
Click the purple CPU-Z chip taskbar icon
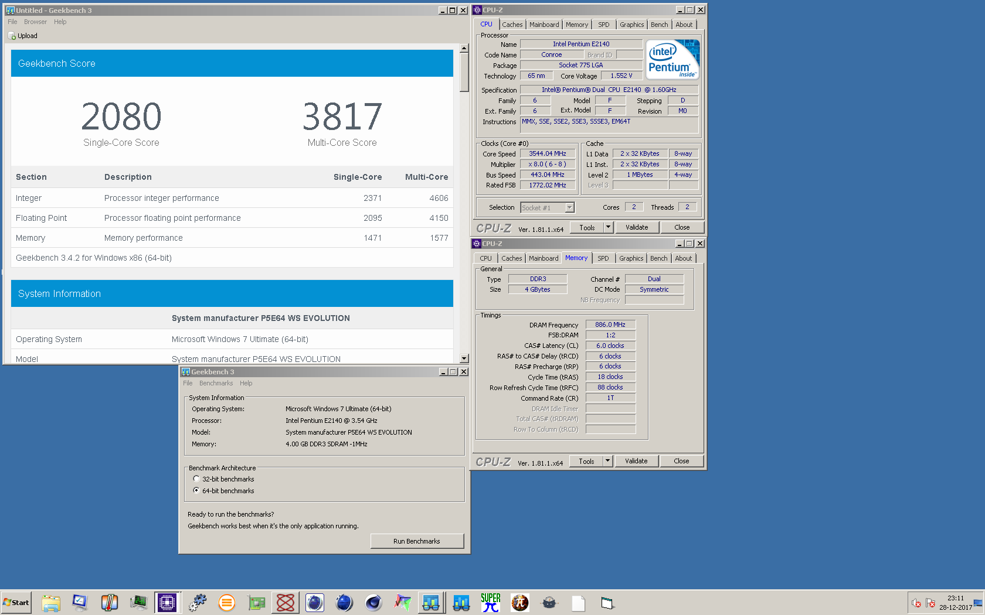pyautogui.click(x=167, y=603)
